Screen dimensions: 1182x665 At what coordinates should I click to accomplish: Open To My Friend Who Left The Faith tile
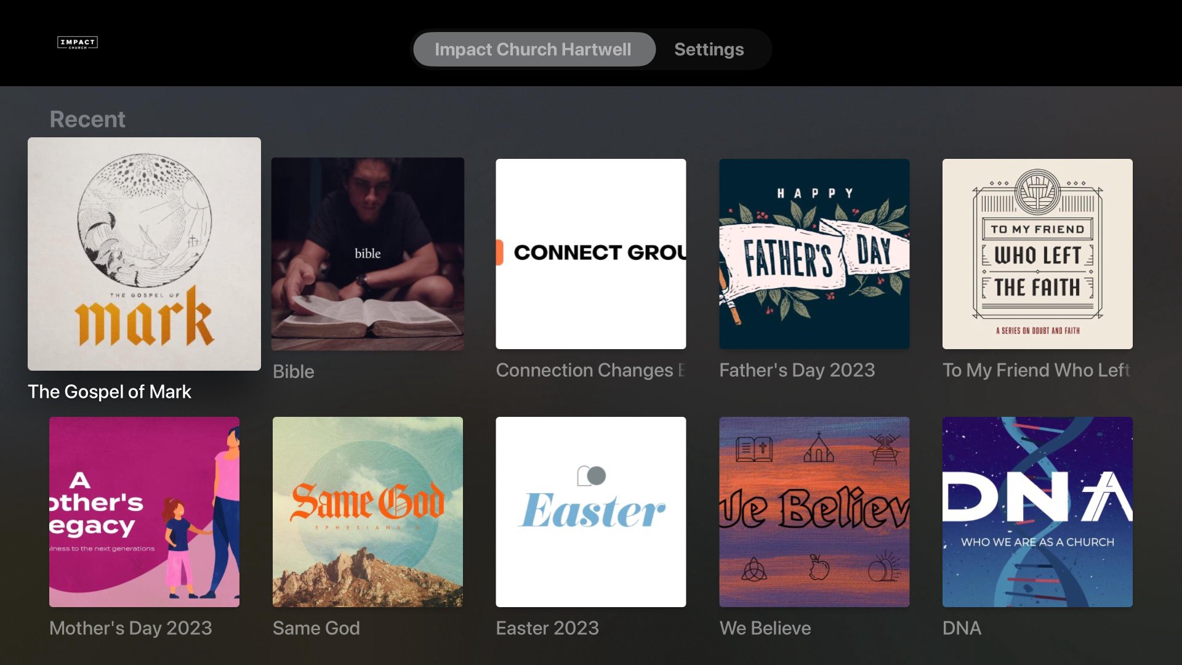[1037, 254]
